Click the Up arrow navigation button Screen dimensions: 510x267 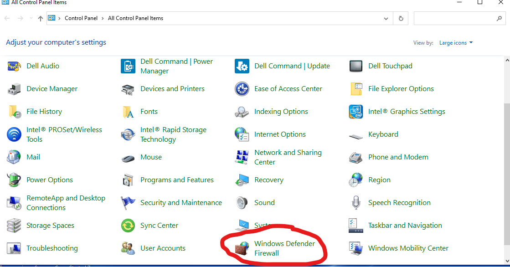(41, 19)
